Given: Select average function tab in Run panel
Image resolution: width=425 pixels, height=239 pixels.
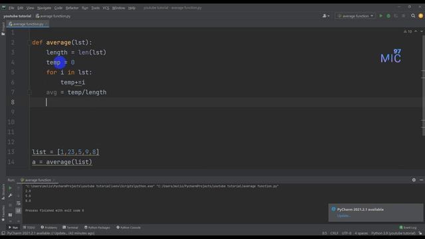Looking at the screenshot, I should (x=37, y=180).
